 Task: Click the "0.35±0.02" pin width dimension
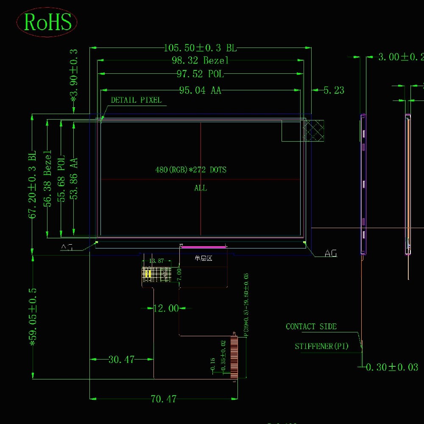223,356
